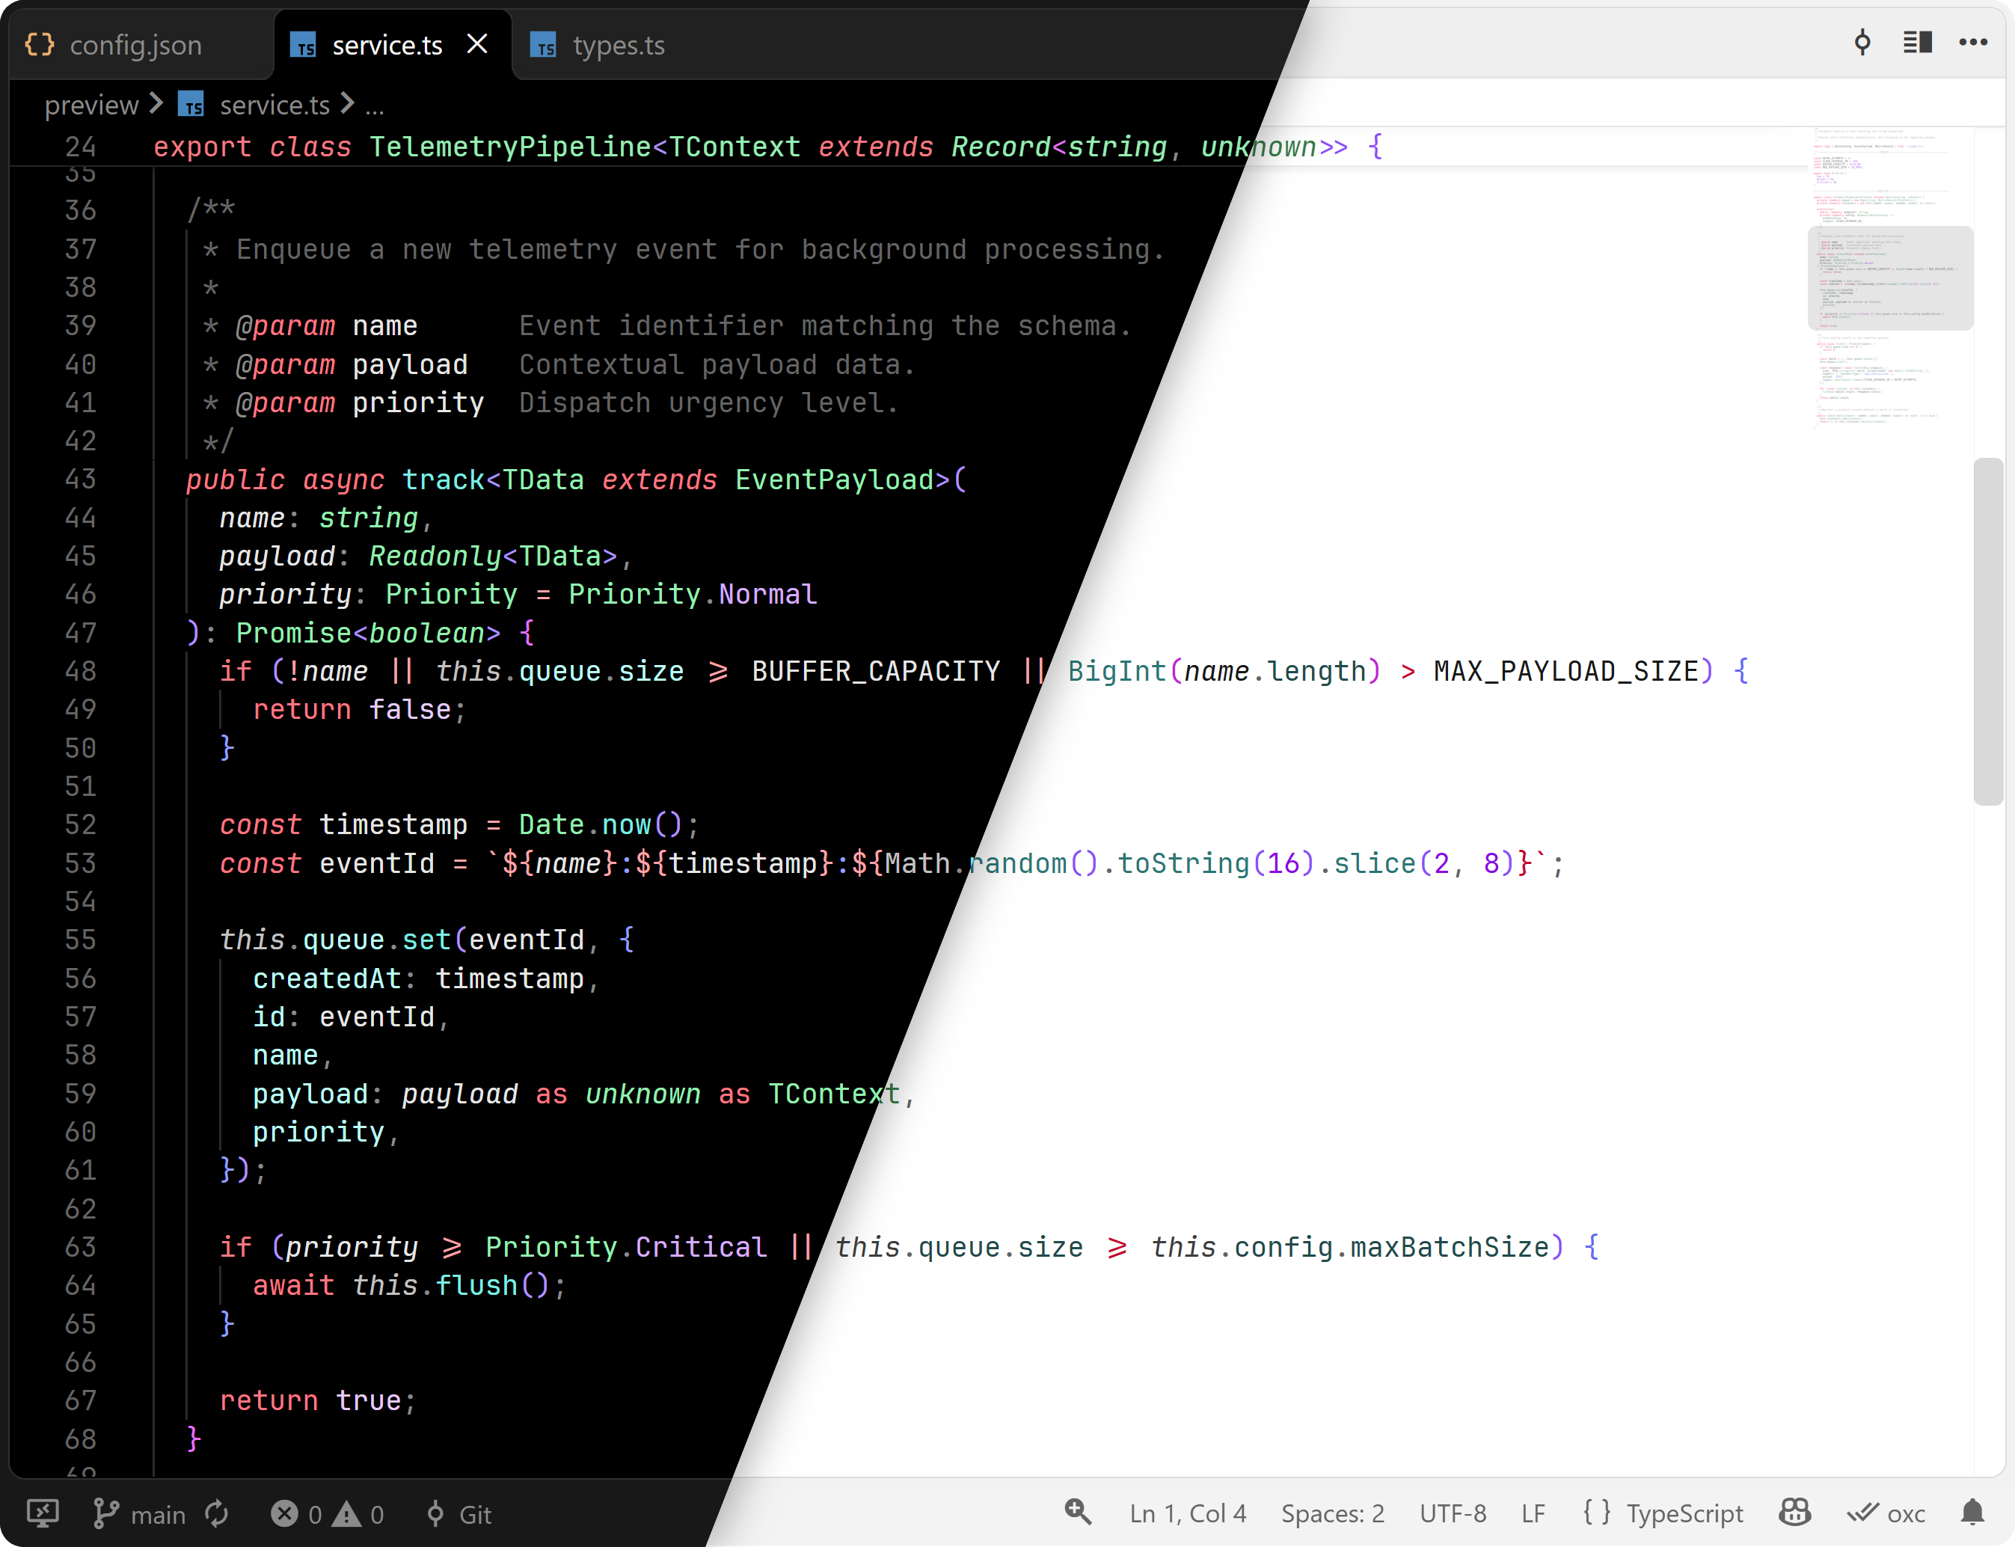Click MAX_PAYLOAD_SIZE in line 48
Image resolution: width=2015 pixels, height=1547 pixels.
(x=1565, y=671)
